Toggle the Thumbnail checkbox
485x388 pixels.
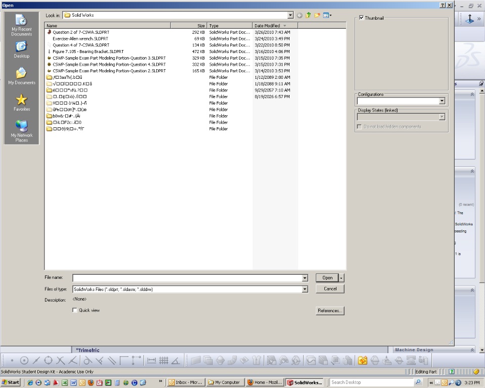point(361,18)
